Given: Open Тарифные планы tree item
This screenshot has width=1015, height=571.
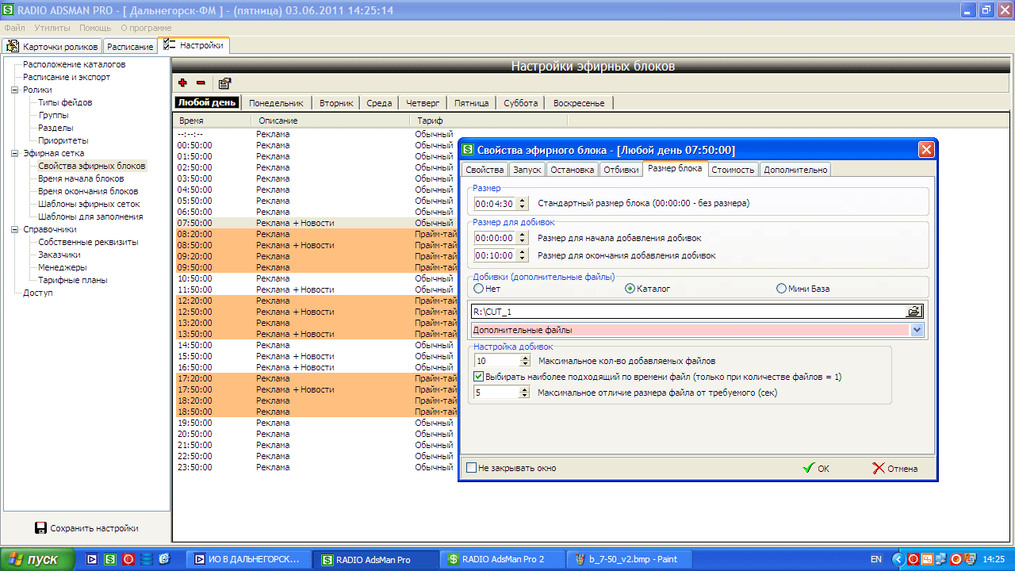Looking at the screenshot, I should 72,280.
